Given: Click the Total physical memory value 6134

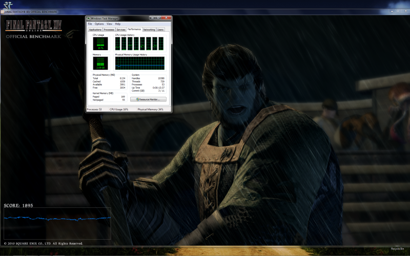Looking at the screenshot, I should click(x=122, y=78).
